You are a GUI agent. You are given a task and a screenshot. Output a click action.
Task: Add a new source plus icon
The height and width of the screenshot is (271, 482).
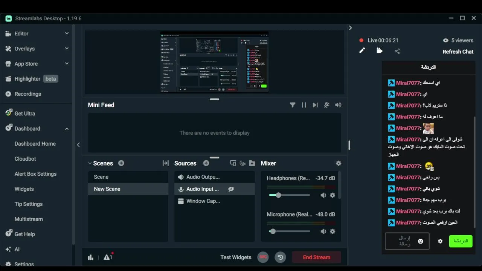(206, 163)
